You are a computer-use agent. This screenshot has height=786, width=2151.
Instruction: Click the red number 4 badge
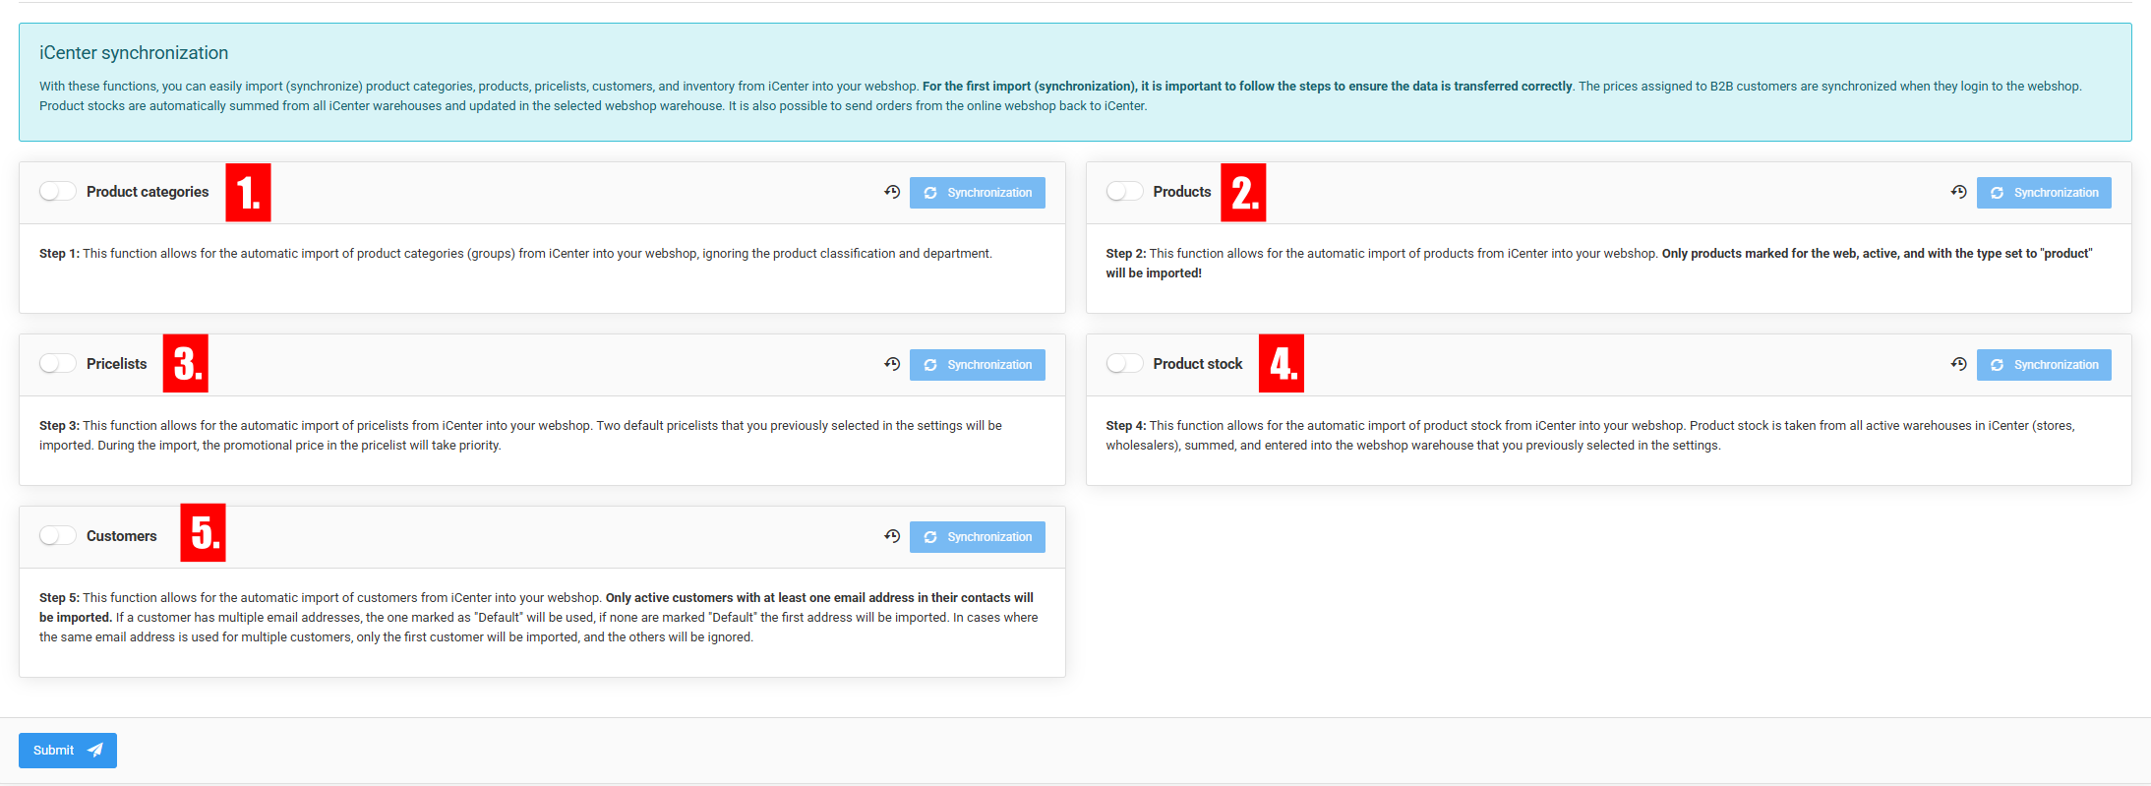click(1281, 364)
